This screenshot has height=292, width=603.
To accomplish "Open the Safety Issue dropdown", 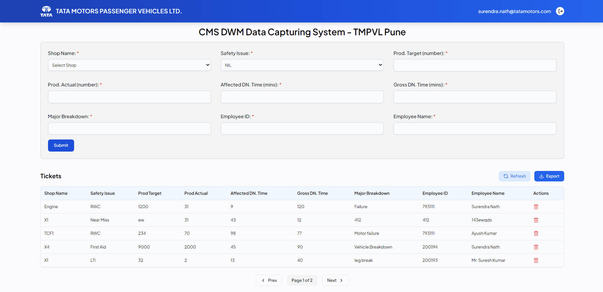I will [302, 65].
